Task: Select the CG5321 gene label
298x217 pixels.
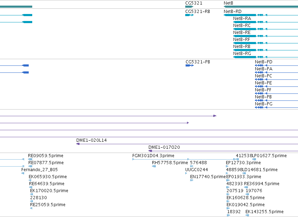Action: (194, 3)
